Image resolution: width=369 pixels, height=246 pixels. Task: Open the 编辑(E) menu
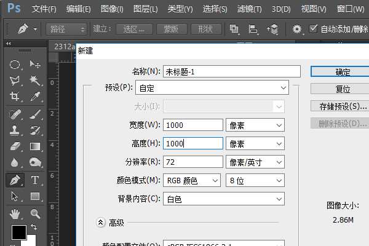(78, 9)
